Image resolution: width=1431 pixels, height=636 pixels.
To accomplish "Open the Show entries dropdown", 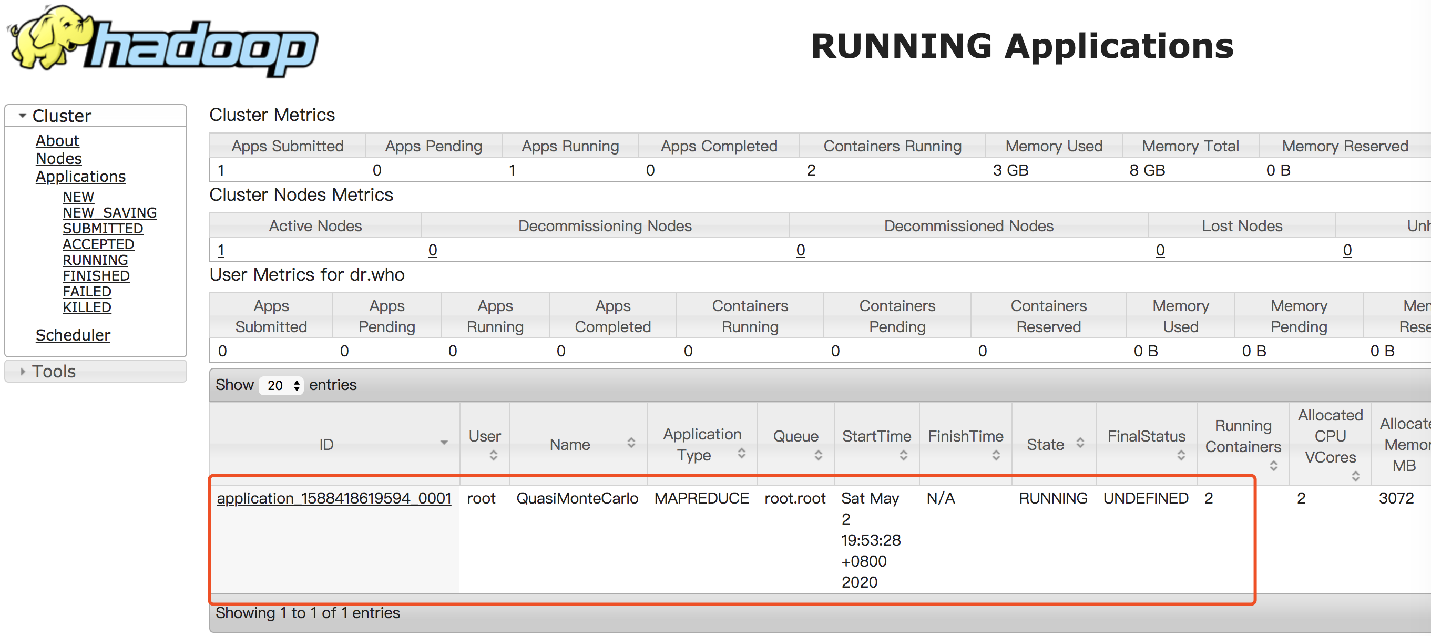I will (x=282, y=385).
